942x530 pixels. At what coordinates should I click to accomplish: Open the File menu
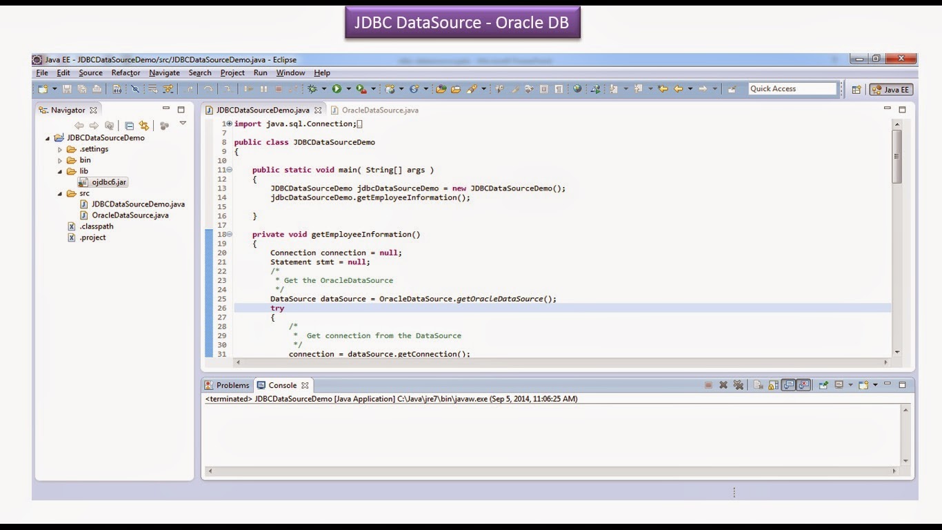(x=42, y=72)
